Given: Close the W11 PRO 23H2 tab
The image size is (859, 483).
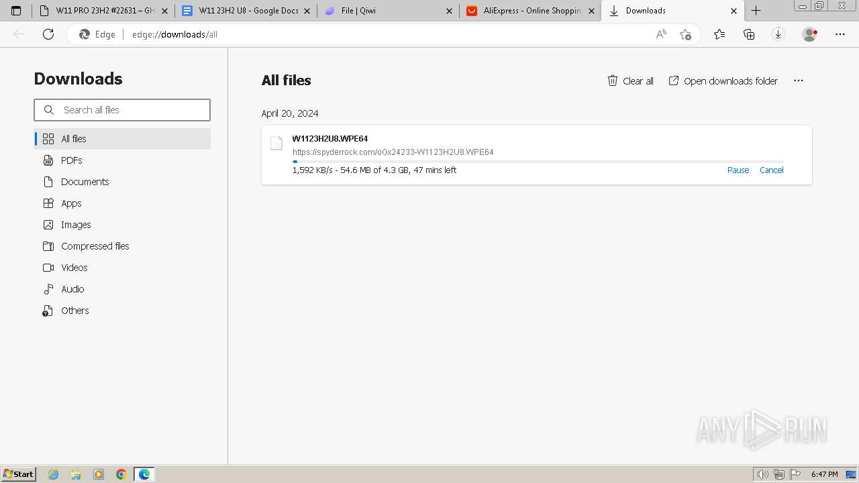Looking at the screenshot, I should [164, 11].
